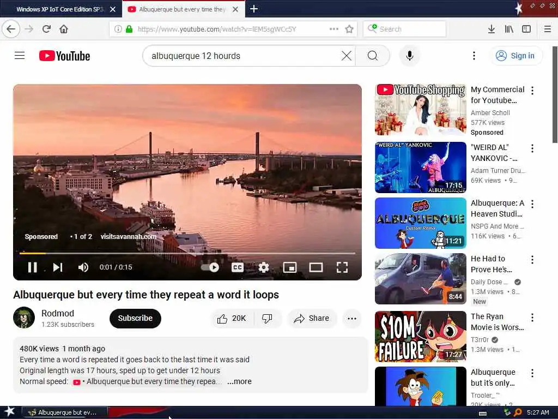Open options for He Had to Prove video
This screenshot has height=419, width=558.
pos(532,259)
